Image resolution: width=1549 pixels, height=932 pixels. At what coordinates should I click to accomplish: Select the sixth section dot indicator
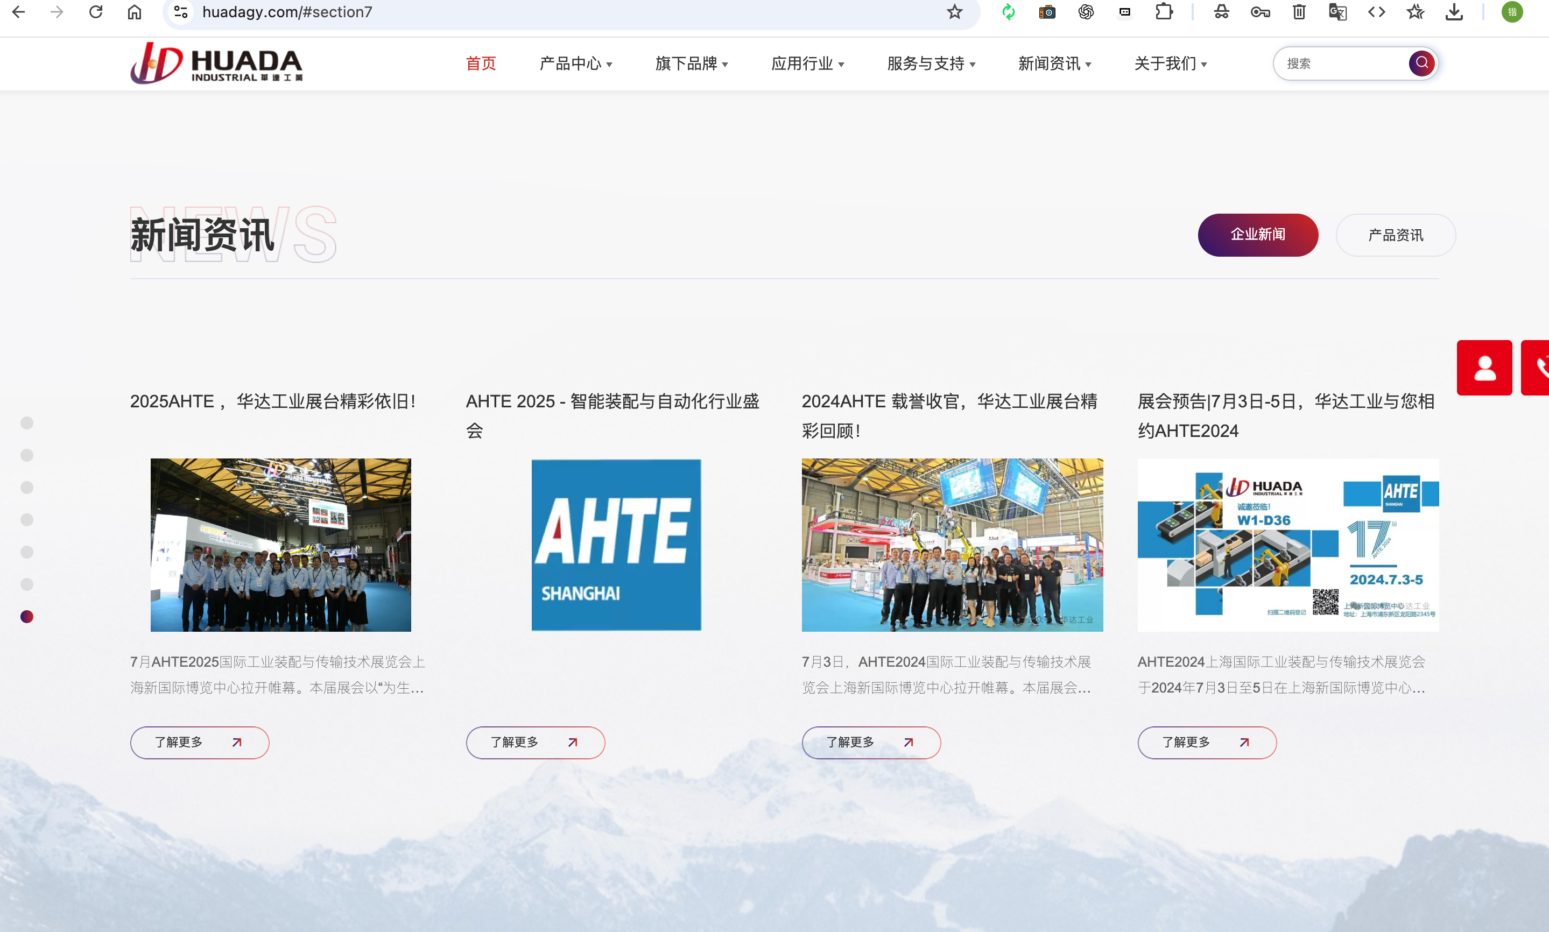(27, 584)
